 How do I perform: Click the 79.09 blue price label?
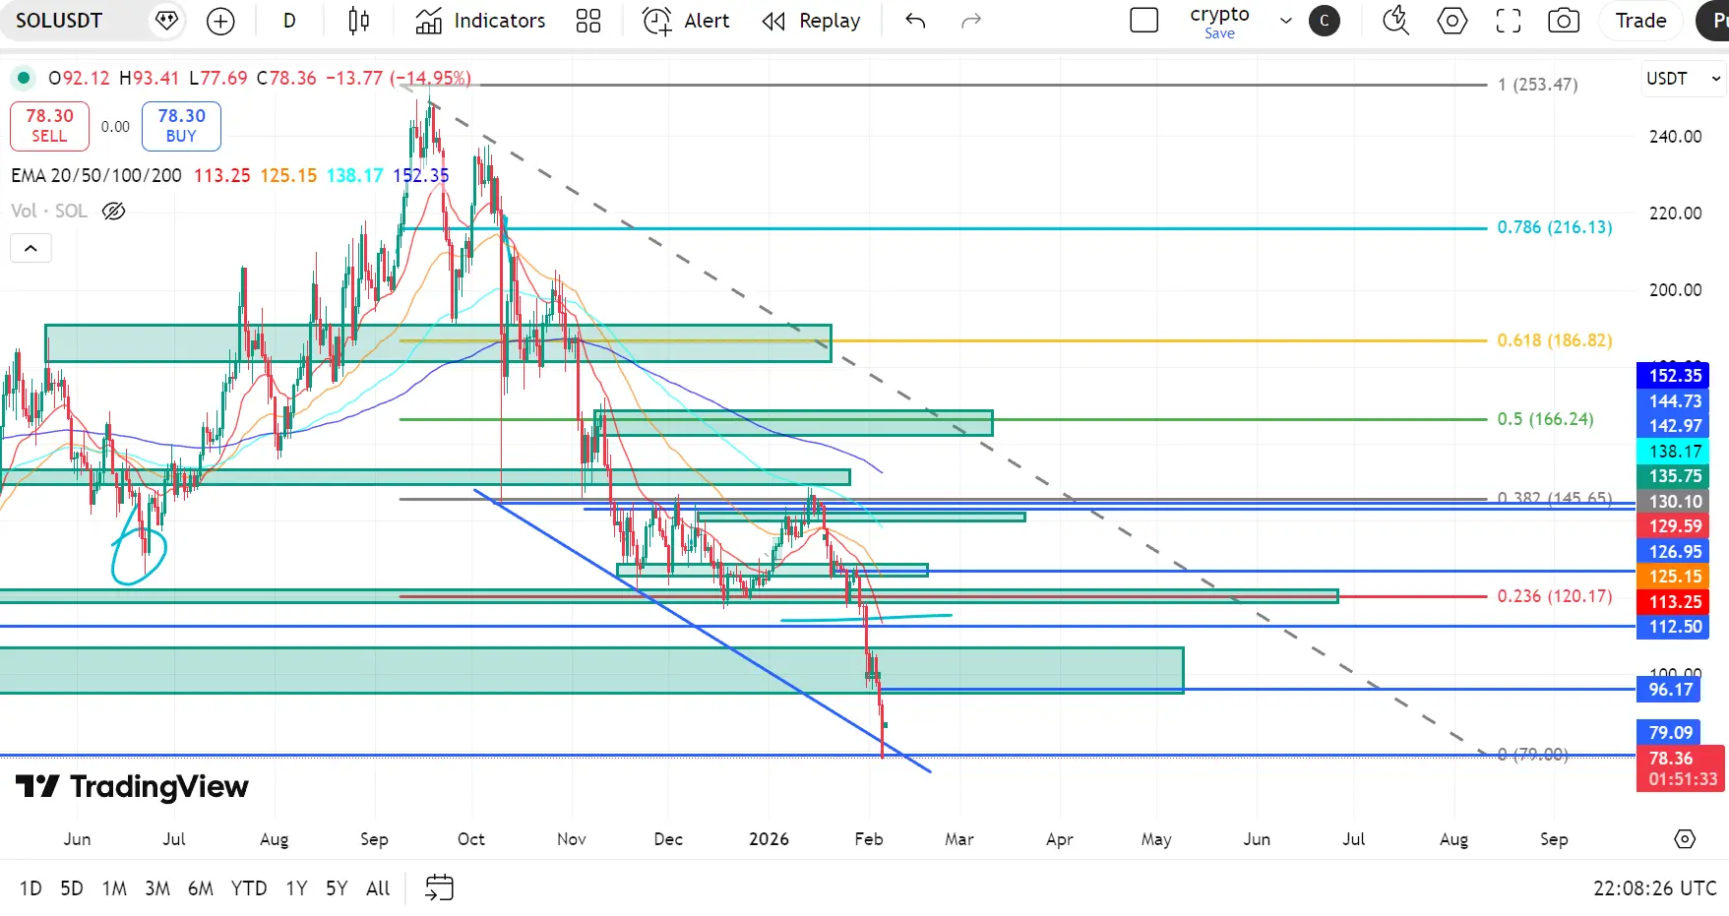pos(1669,733)
